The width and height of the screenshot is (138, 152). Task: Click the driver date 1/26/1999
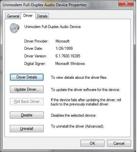point(64,48)
